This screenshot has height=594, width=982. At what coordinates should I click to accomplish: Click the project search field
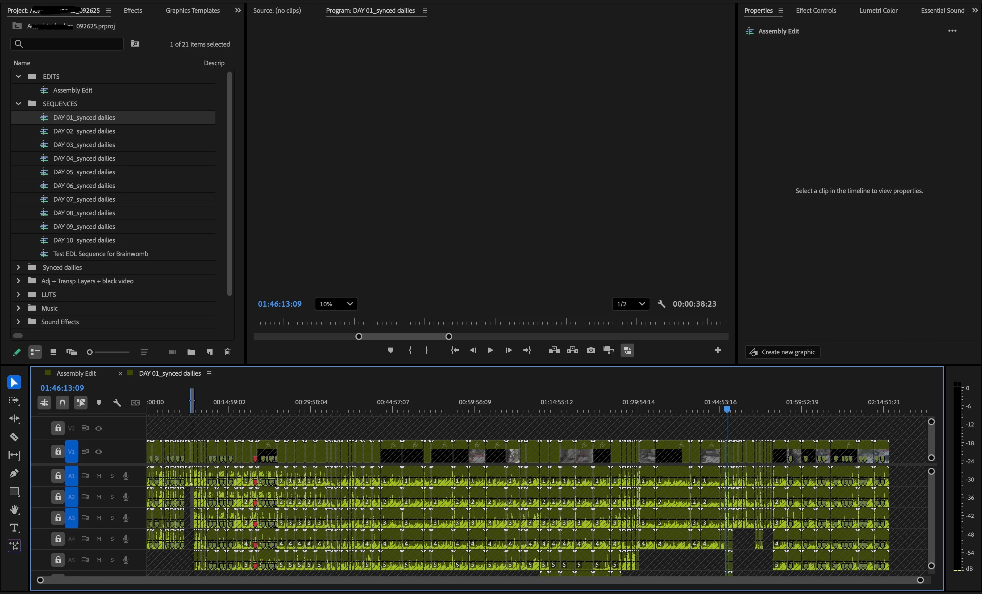pos(67,44)
